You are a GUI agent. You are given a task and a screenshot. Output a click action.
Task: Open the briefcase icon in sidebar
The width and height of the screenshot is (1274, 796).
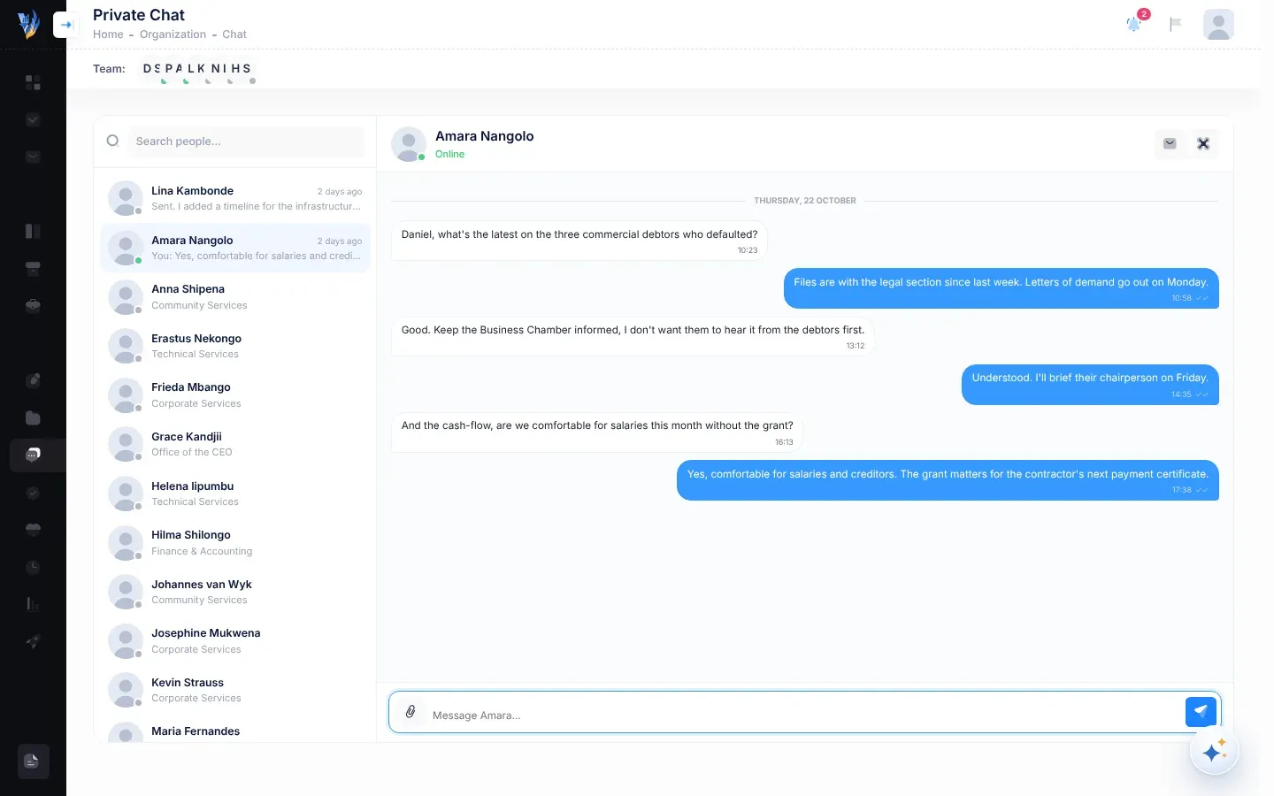point(33,305)
